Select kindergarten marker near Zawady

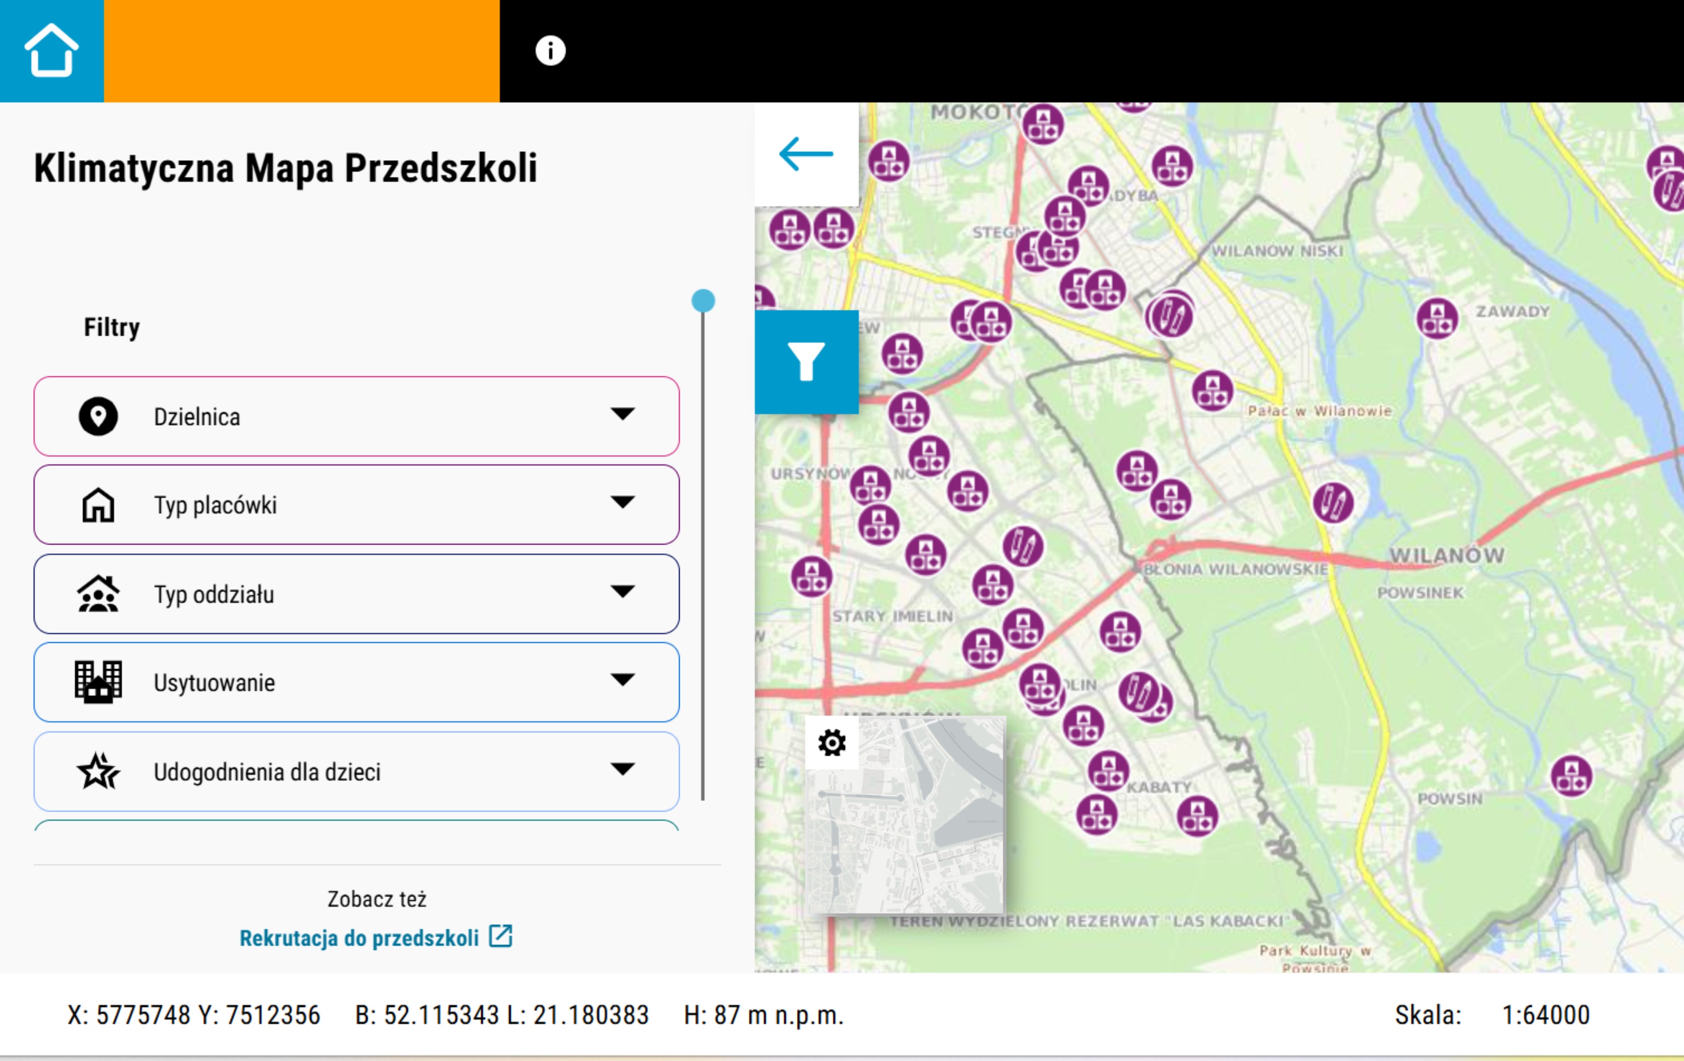pos(1437,318)
